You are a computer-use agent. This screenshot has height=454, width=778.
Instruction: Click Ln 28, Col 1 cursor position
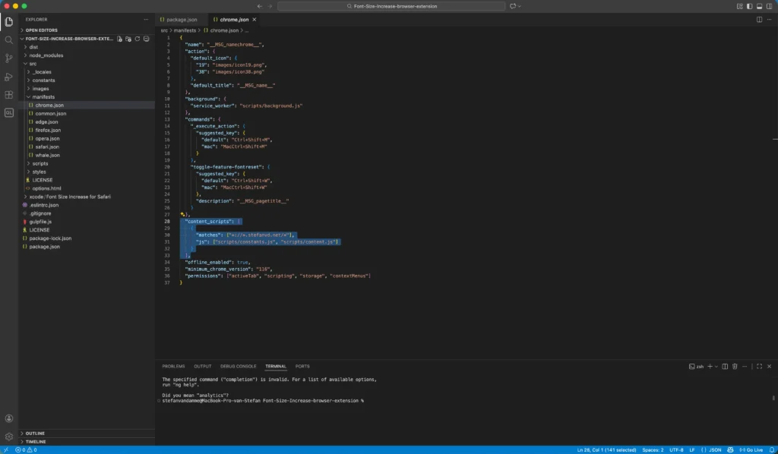[606, 450]
